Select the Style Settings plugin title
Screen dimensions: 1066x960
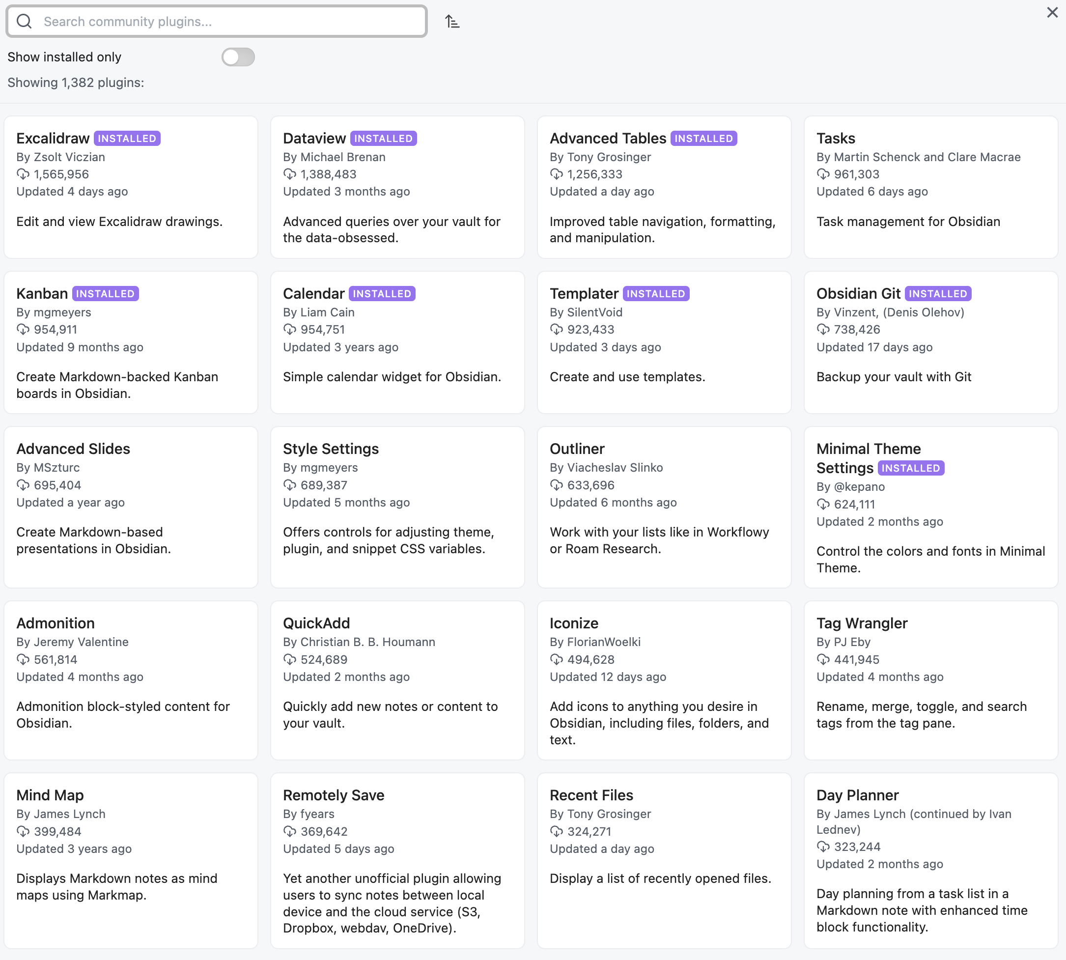tap(331, 449)
